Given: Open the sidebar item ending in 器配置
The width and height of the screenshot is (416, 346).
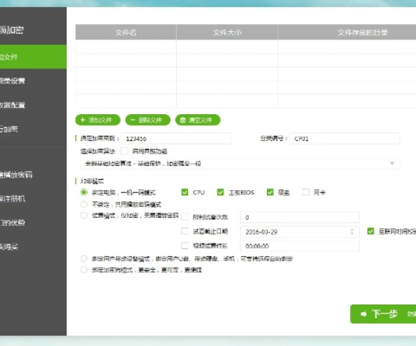Looking at the screenshot, I should click(x=33, y=105).
